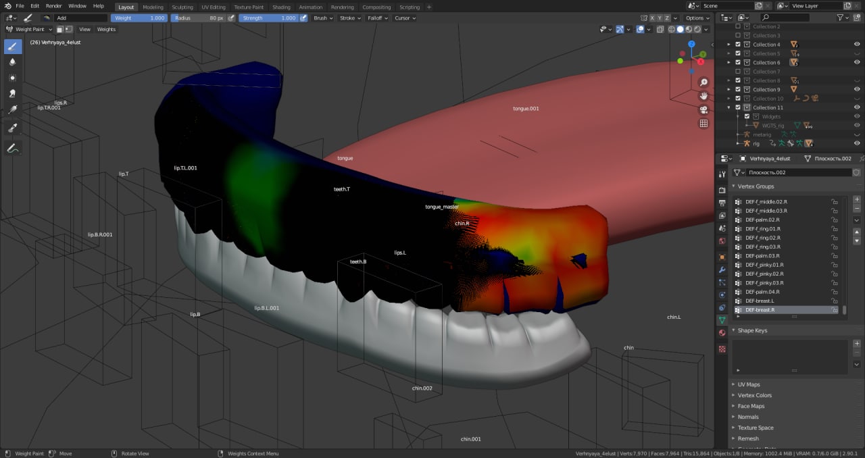Click the zoom view magnifier gizmo
This screenshot has height=458, width=865.
pos(703,82)
